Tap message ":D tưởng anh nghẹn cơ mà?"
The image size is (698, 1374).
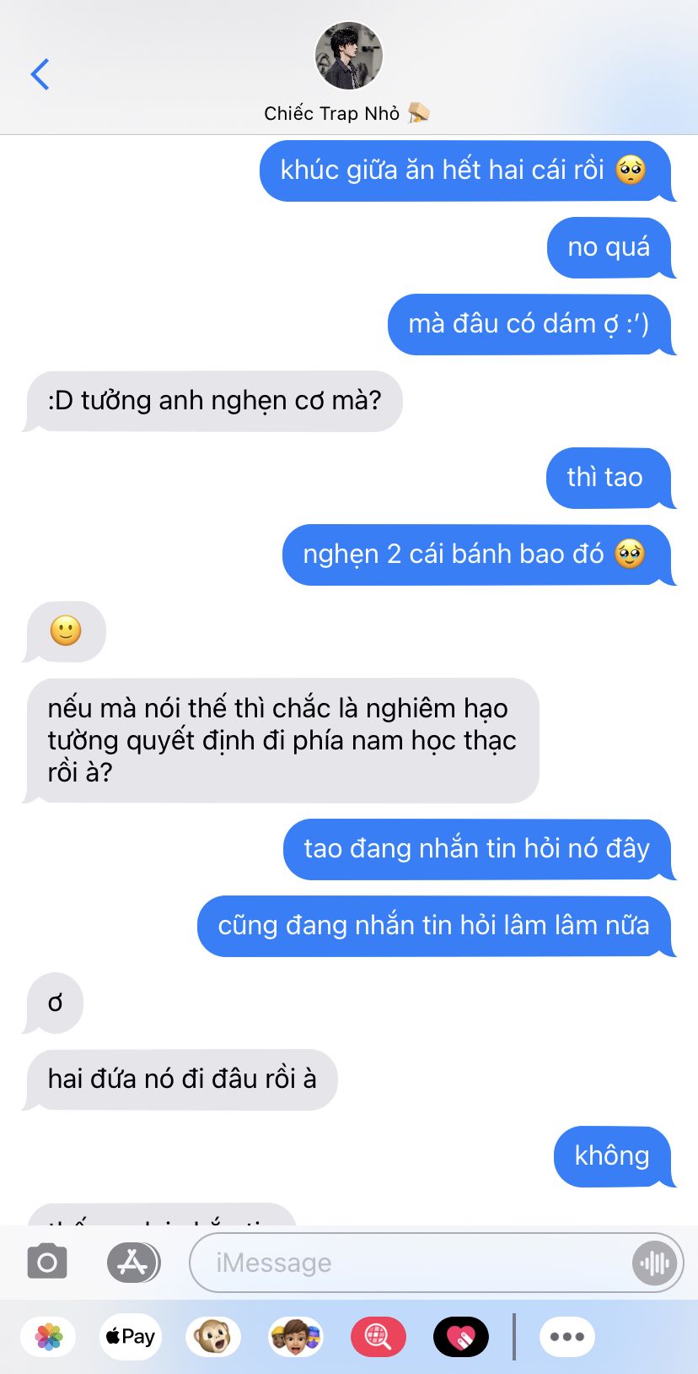point(213,401)
